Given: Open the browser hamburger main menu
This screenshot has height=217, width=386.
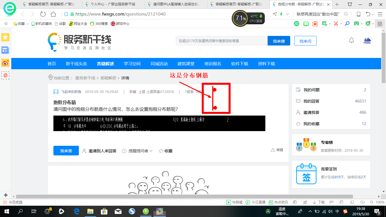Looking at the screenshot, I should (x=380, y=14).
